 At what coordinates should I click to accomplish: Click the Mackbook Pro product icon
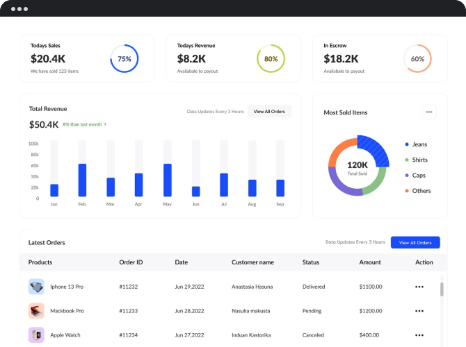pos(36,311)
